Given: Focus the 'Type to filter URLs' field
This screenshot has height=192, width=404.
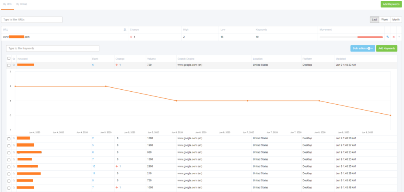Looking at the screenshot, I should click(32, 20).
